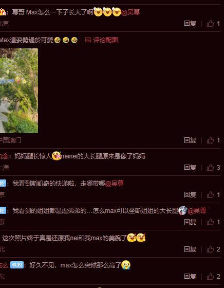Viewport: 224px width, 288px height.
Task: Click the picture icon beside 评论配图
Action: click(x=88, y=40)
